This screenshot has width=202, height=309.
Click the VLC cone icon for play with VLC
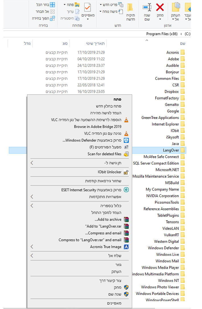coord(126,133)
